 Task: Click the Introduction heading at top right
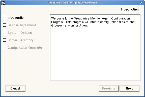(x=130, y=9)
